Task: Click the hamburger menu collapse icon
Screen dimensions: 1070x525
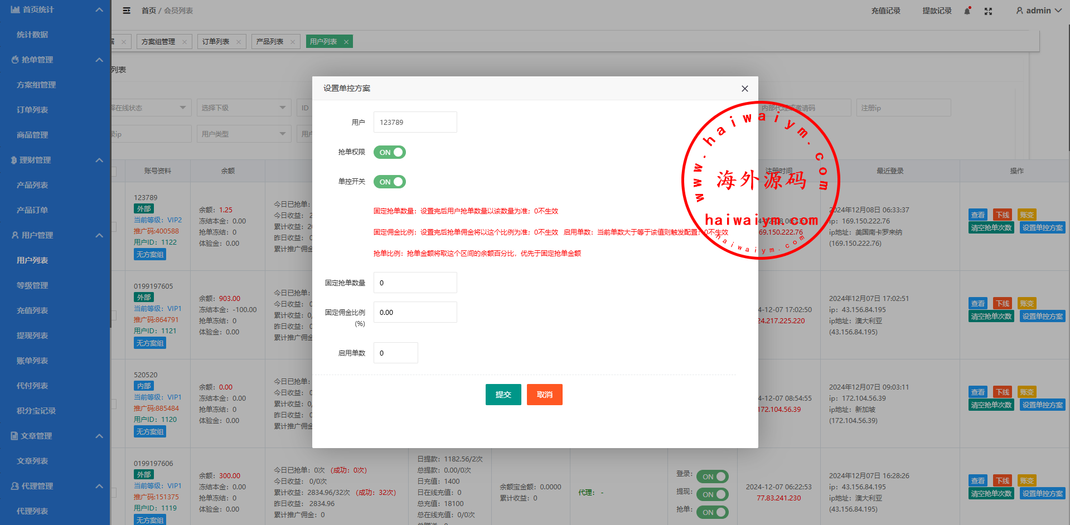Action: [127, 11]
